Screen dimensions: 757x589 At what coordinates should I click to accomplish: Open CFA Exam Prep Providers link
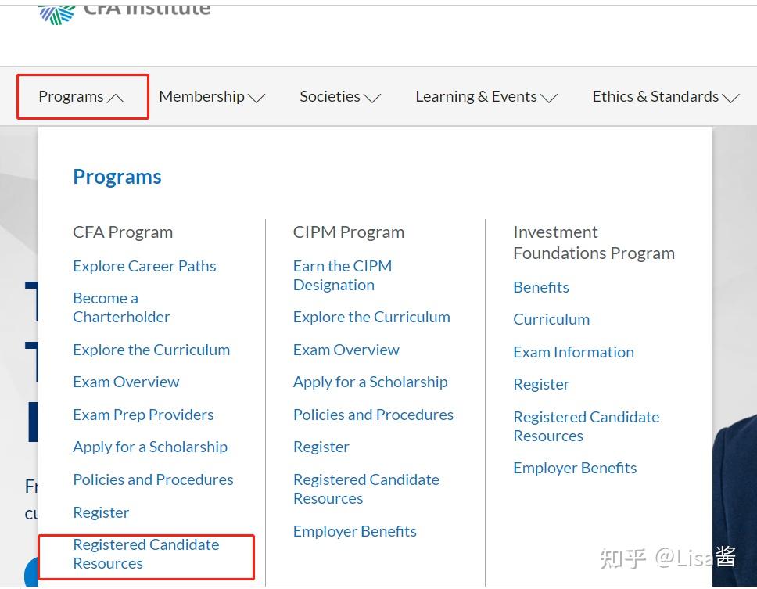143,415
